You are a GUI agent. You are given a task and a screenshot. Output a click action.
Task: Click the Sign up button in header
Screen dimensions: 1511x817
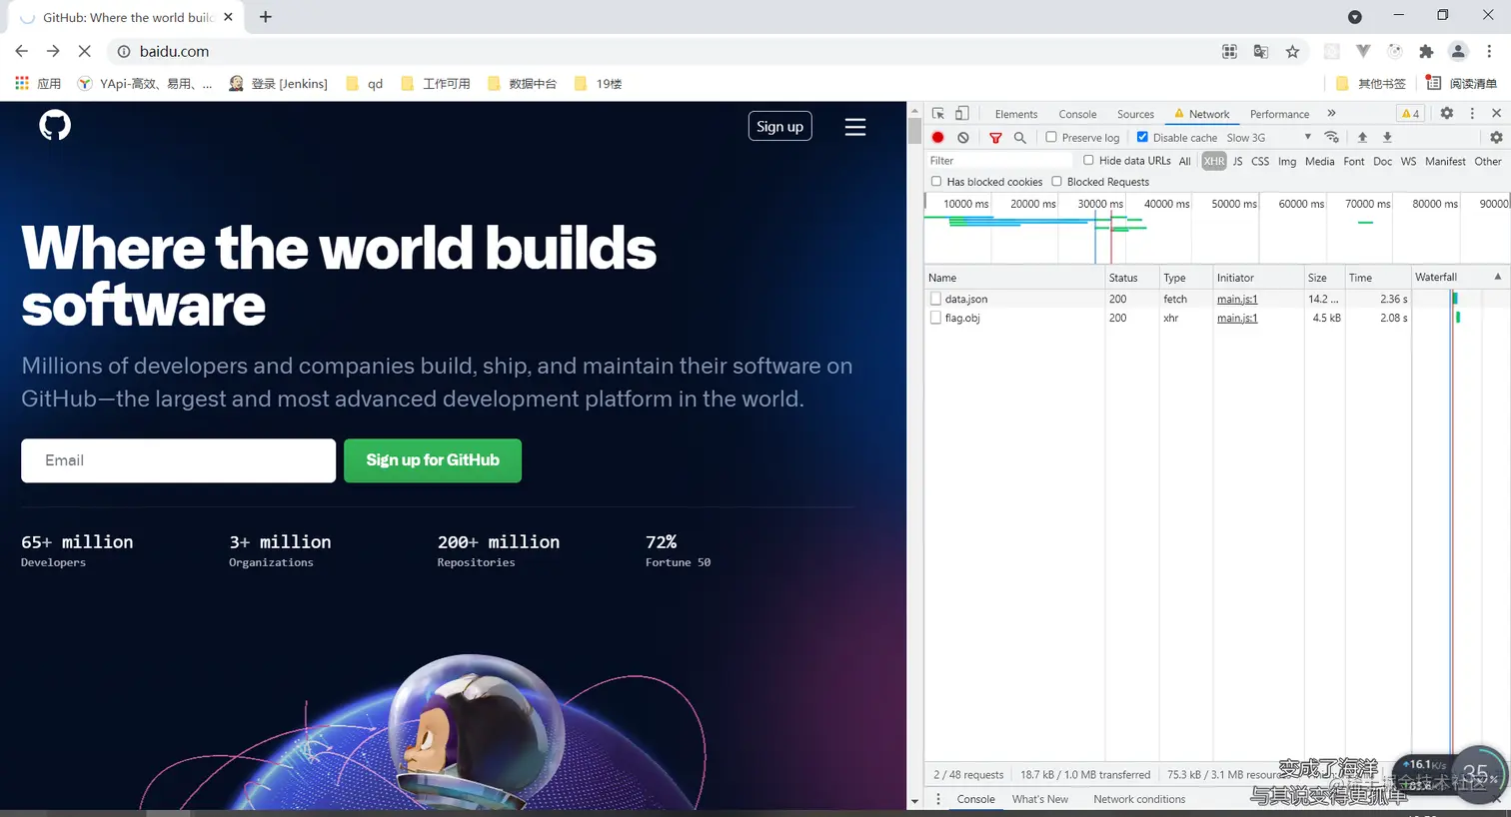pos(779,126)
